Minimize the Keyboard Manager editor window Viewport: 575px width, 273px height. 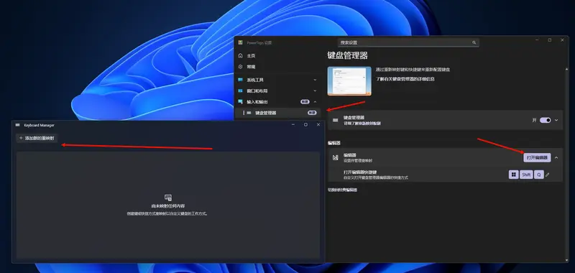293,125
